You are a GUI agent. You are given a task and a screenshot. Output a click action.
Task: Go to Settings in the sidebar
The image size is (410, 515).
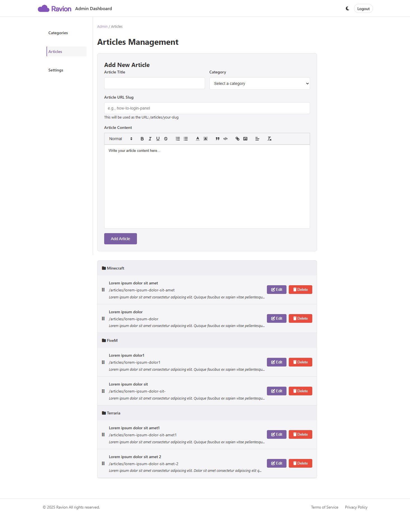[x=56, y=70]
